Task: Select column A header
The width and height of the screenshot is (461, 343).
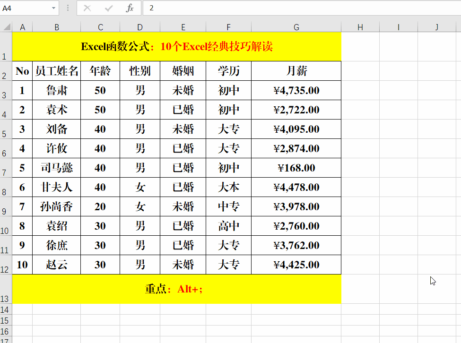Action: (22, 27)
